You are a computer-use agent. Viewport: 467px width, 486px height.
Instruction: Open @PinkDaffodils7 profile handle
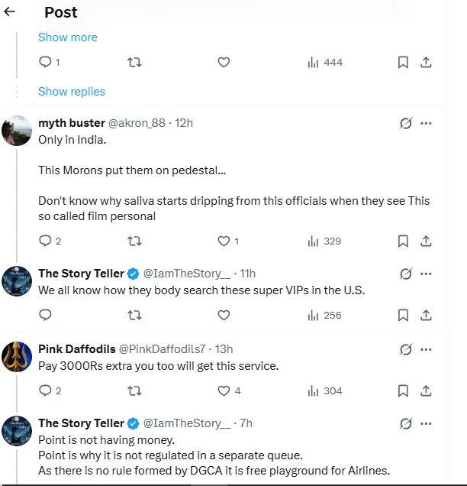tap(162, 349)
